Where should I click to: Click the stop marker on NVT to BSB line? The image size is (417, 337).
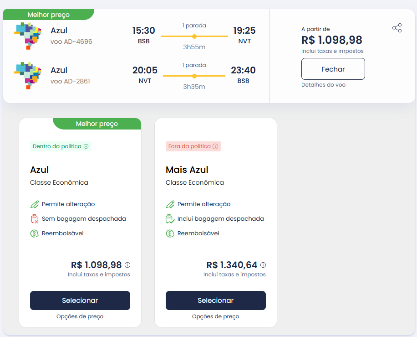194,76
